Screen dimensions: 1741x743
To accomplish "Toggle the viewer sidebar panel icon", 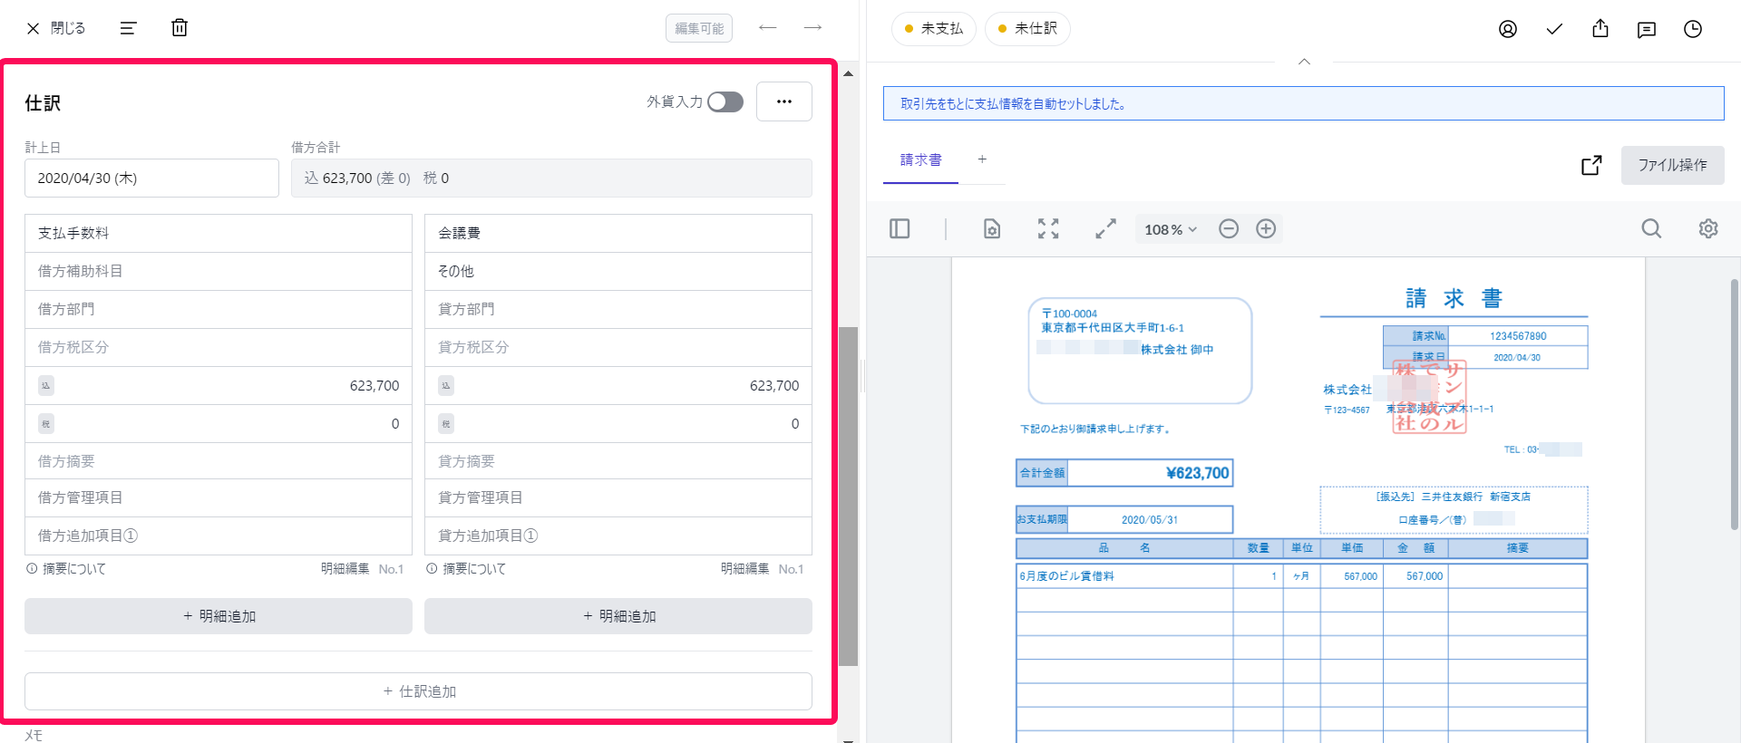I will tap(900, 229).
